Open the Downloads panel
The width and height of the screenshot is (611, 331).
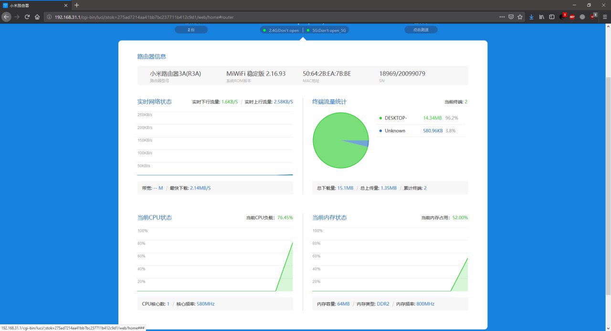[x=531, y=17]
